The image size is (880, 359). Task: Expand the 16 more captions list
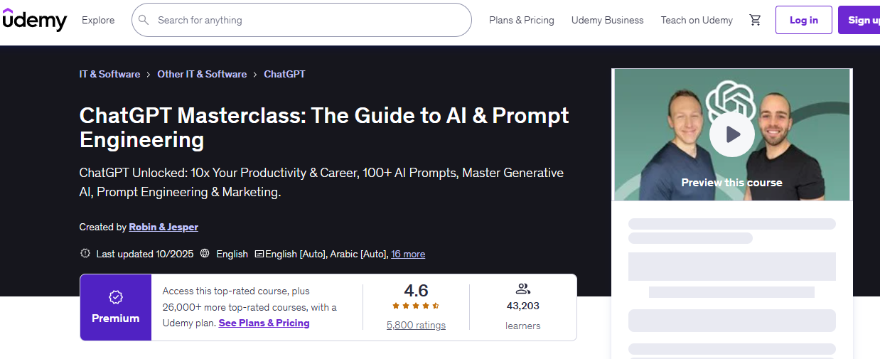(408, 254)
